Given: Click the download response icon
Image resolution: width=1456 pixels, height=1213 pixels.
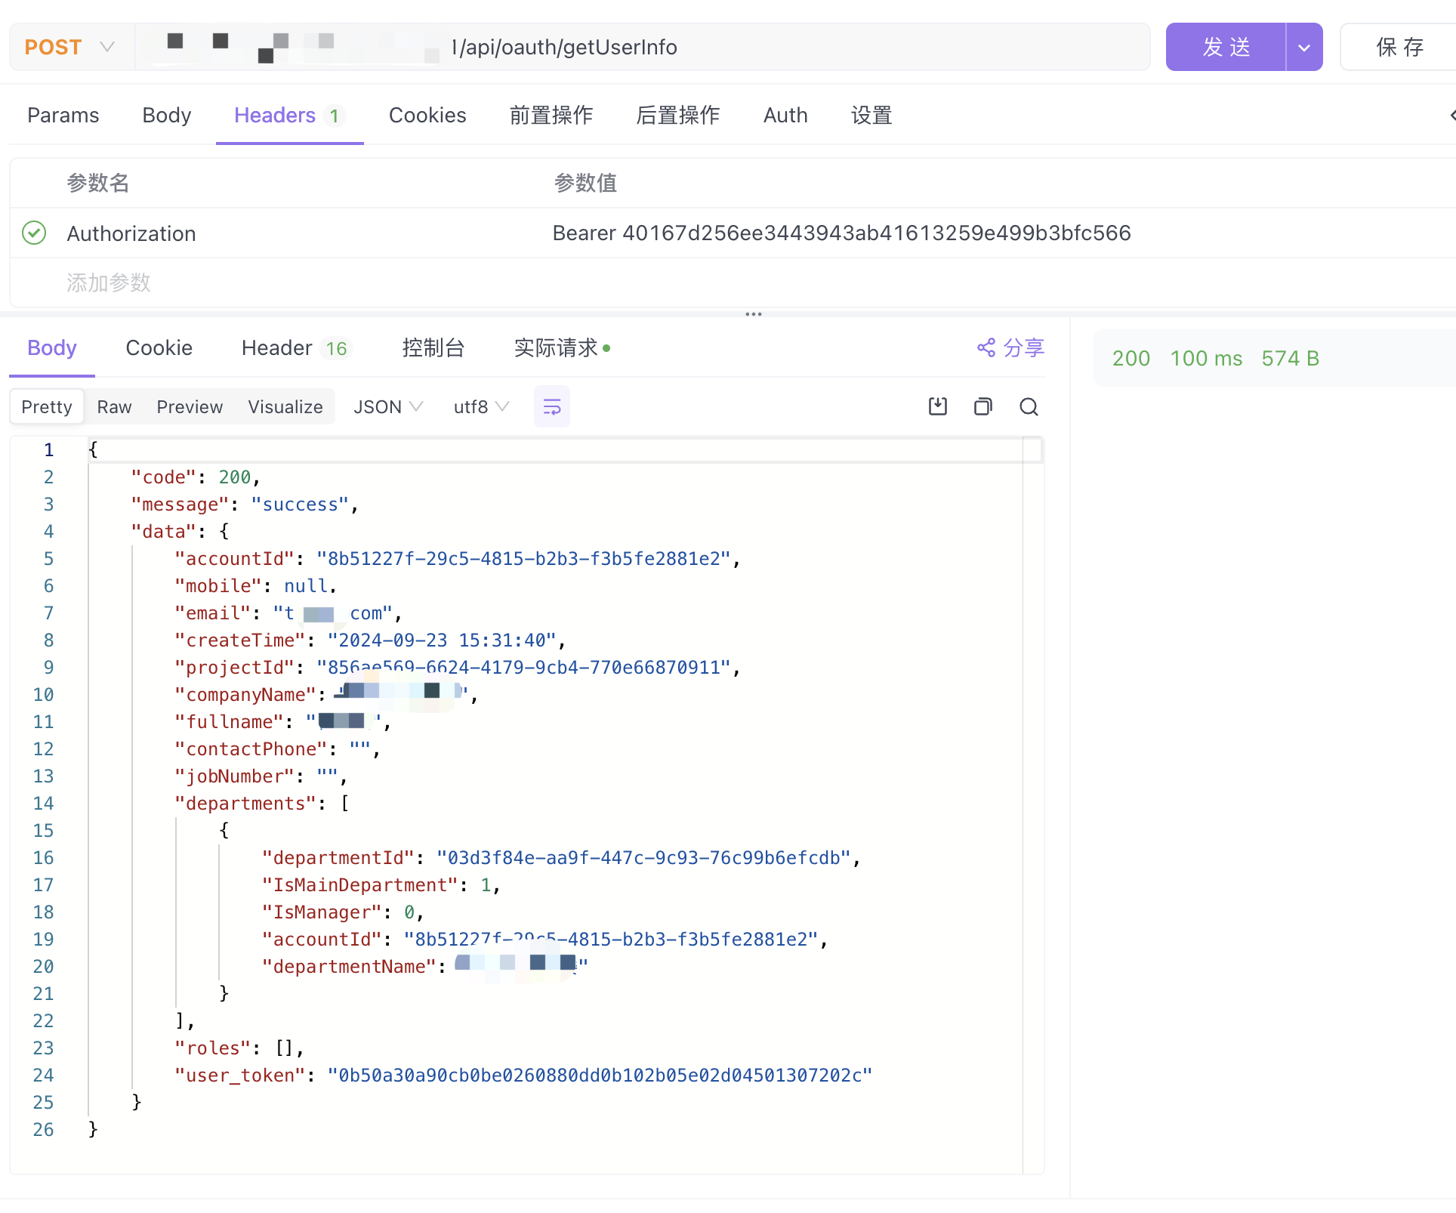Looking at the screenshot, I should (x=938, y=406).
